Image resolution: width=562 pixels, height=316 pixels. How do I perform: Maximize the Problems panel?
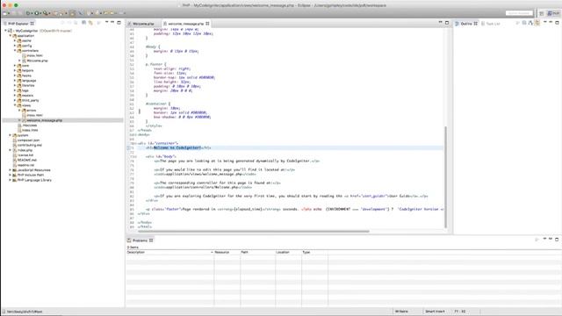[x=557, y=239]
